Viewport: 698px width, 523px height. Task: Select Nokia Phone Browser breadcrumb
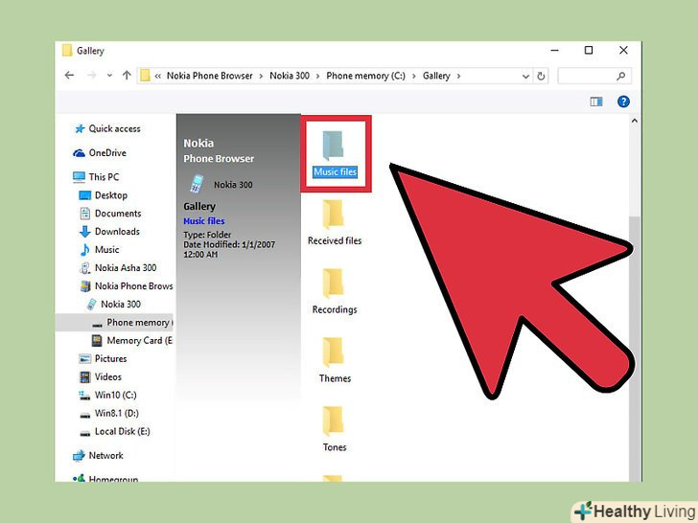[x=210, y=76]
